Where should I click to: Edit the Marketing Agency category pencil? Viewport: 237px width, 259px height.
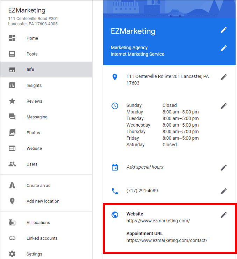(224, 48)
